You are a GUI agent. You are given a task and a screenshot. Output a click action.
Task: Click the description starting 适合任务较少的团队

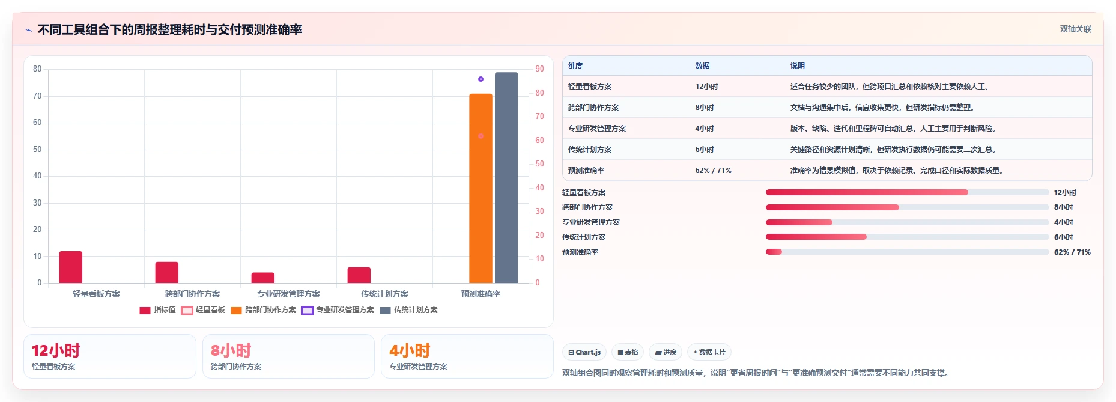(x=890, y=87)
